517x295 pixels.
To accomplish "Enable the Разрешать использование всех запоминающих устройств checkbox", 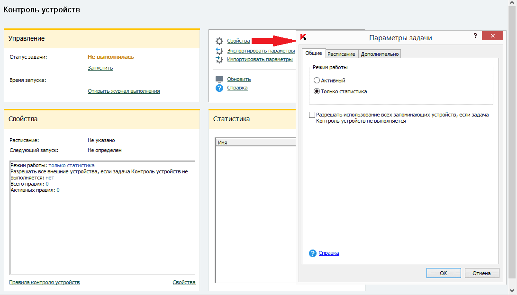I will 312,115.
